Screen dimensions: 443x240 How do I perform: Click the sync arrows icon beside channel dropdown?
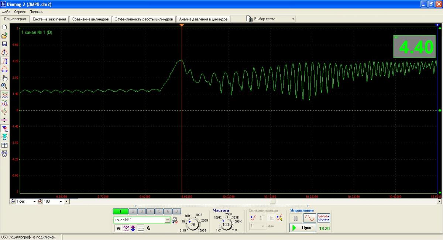coord(271,226)
